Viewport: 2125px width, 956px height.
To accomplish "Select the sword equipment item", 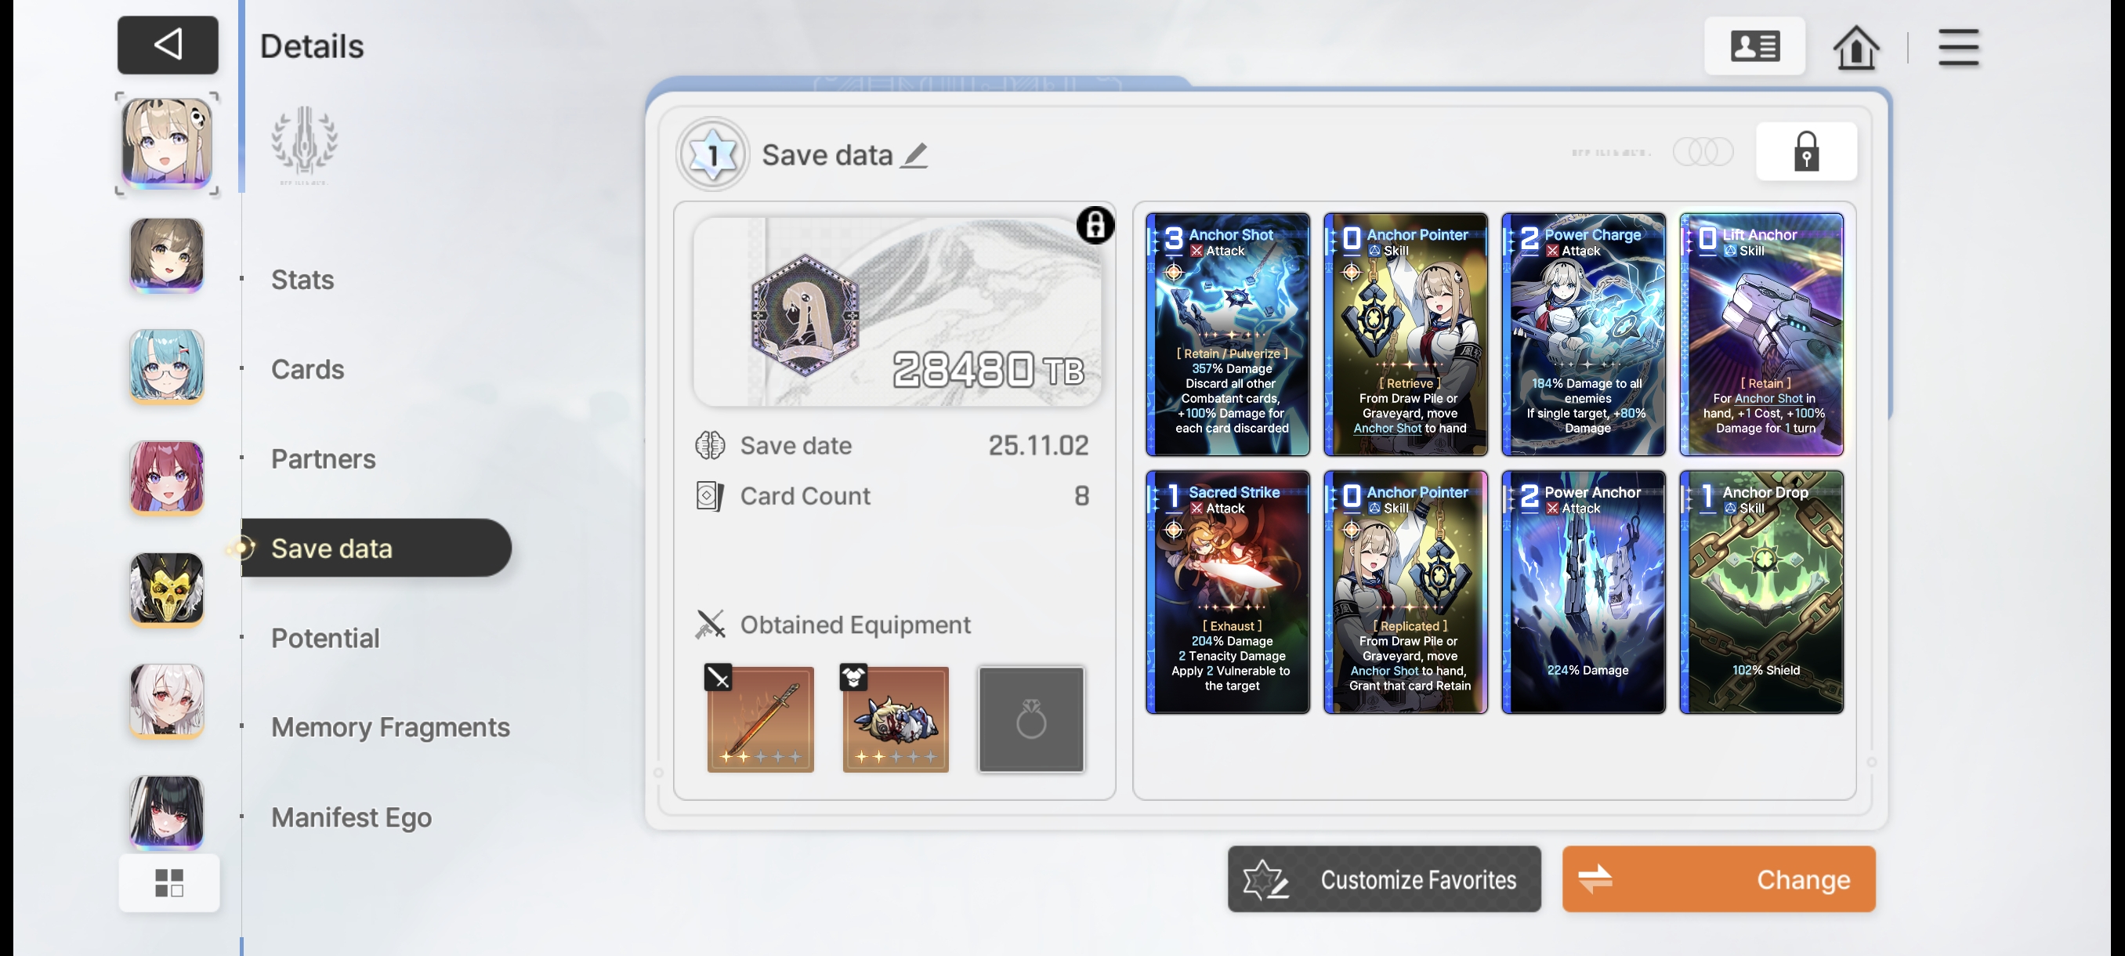I will pyautogui.click(x=759, y=719).
